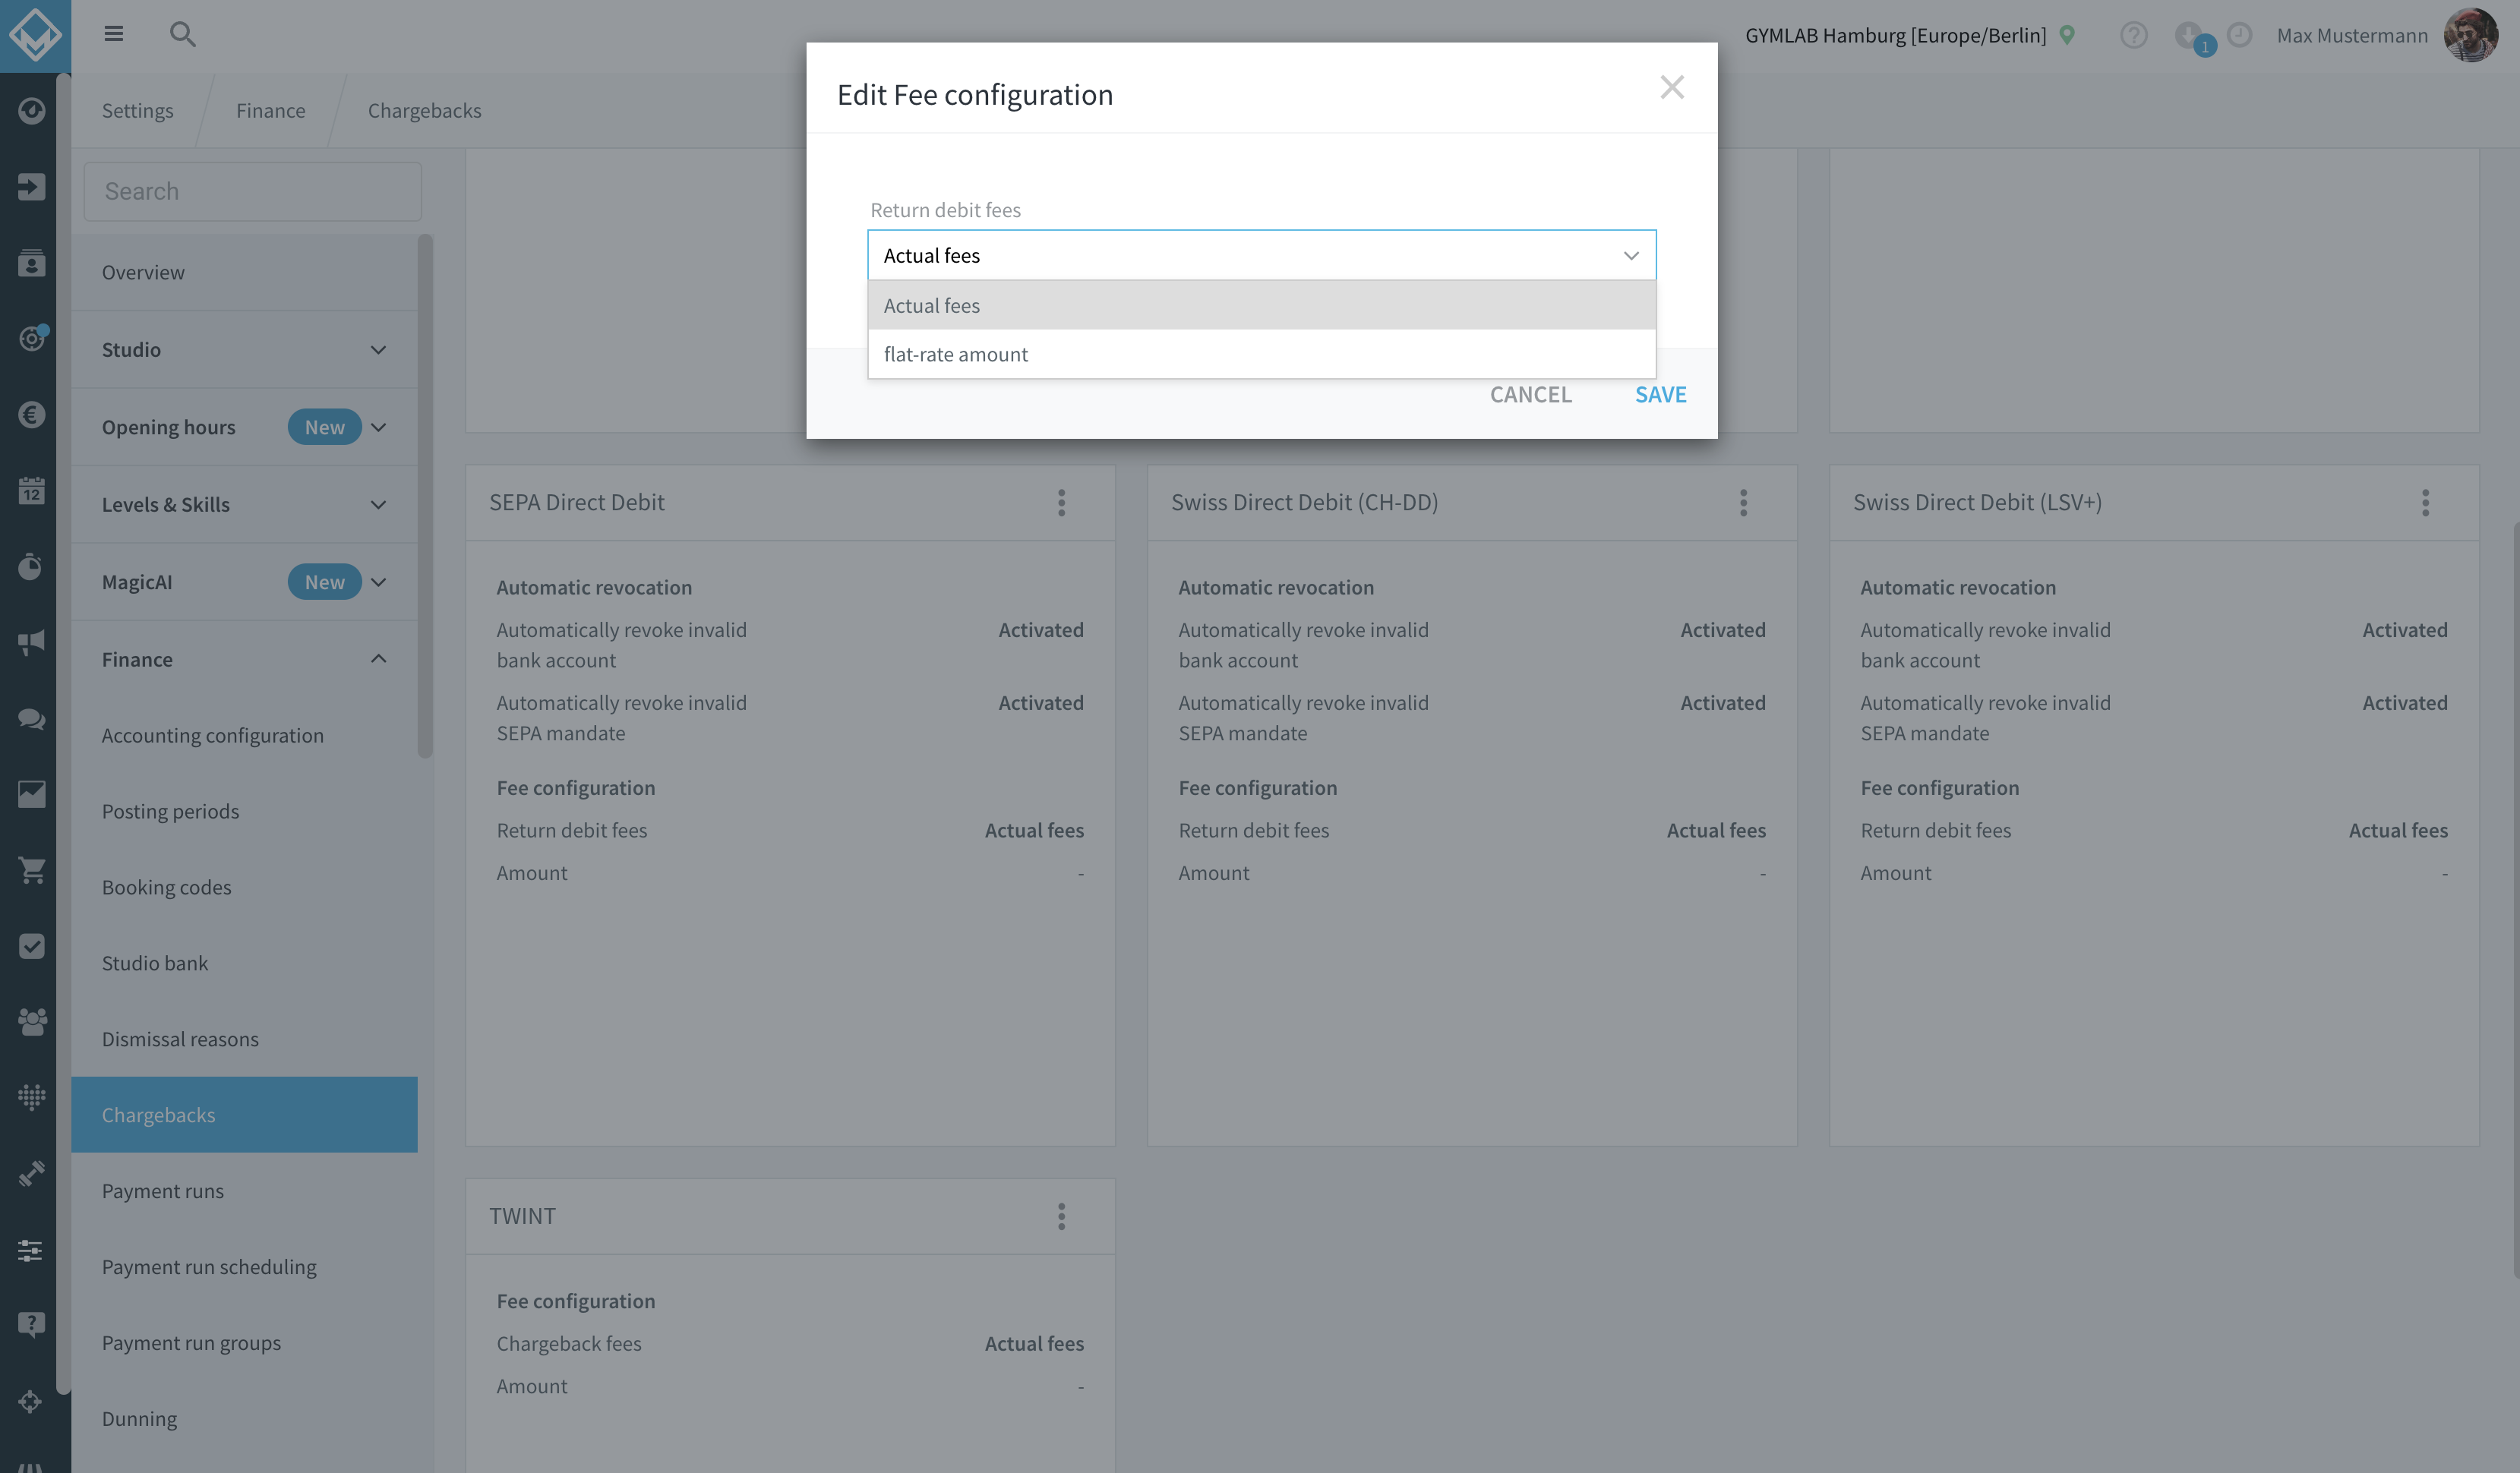Image resolution: width=2520 pixels, height=1473 pixels.
Task: Close the Edit Fee configuration dialog
Action: coord(1672,87)
